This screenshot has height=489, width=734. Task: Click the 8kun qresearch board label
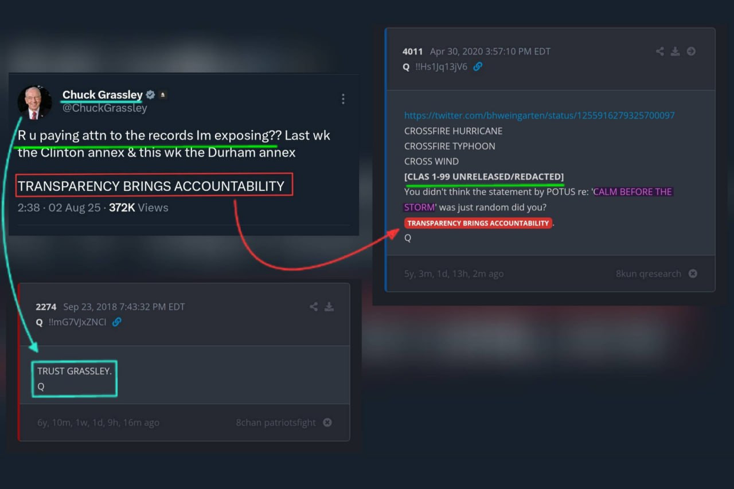(x=649, y=273)
